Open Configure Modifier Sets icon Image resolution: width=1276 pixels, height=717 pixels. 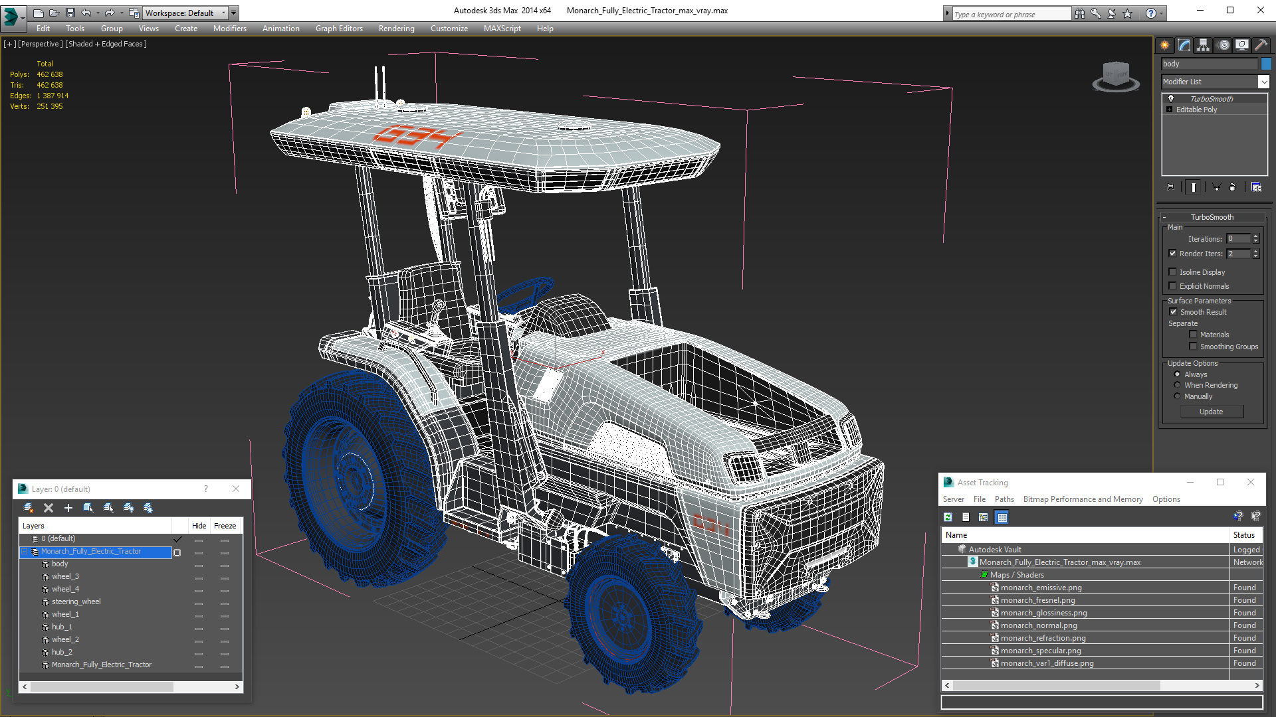pyautogui.click(x=1256, y=187)
